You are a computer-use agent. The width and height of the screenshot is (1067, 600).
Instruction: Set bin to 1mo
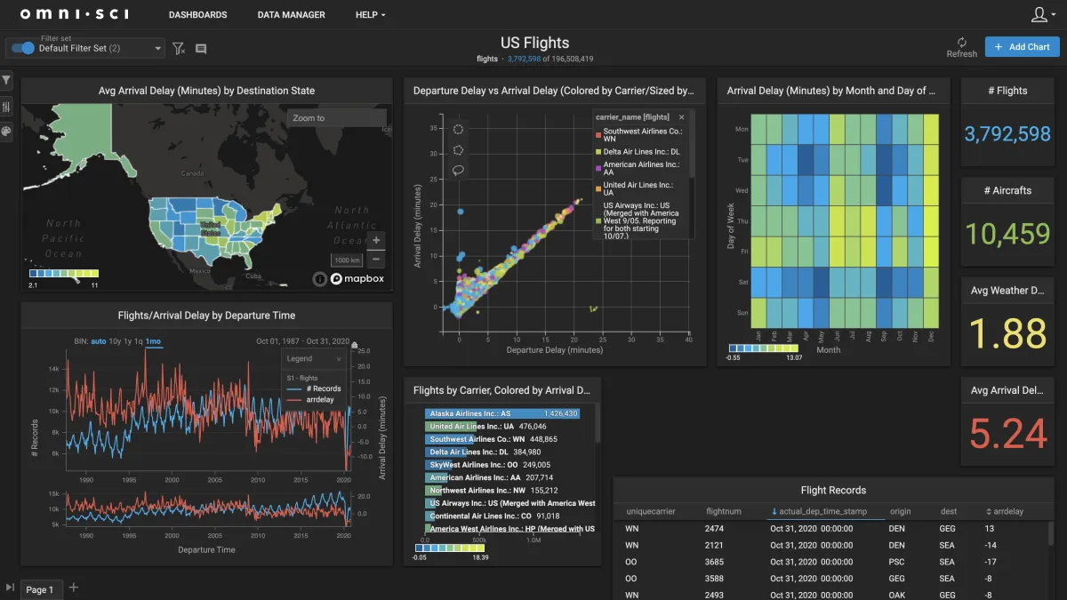point(154,341)
